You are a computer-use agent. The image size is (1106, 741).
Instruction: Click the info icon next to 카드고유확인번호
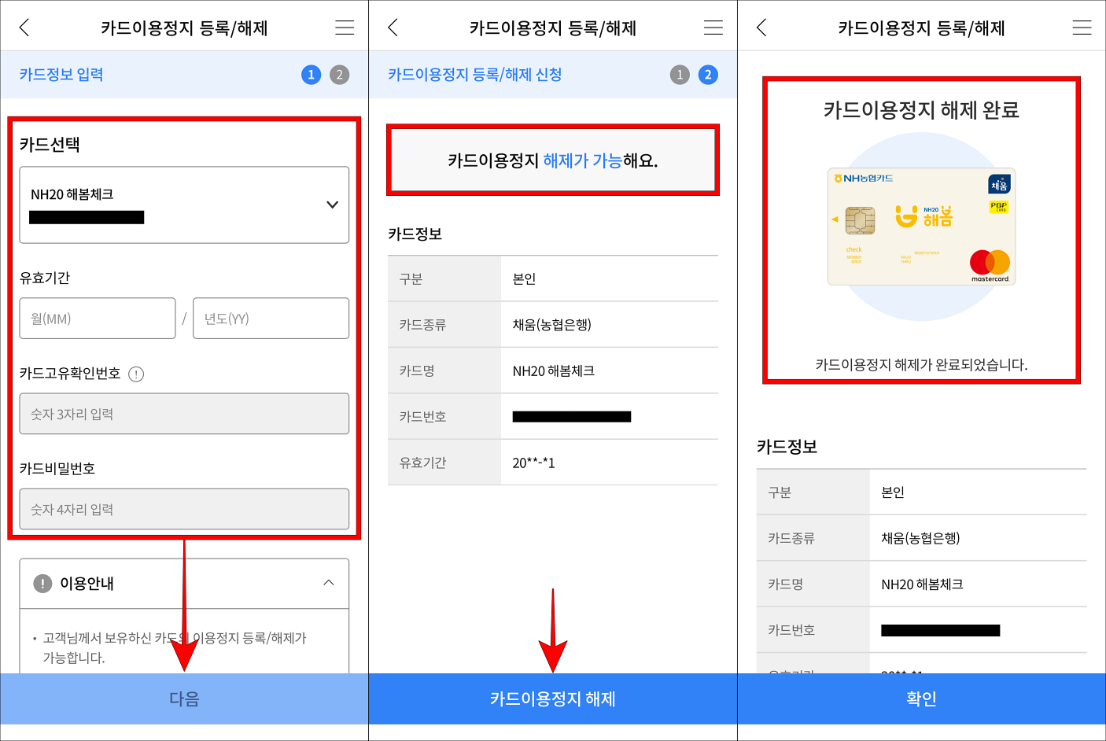click(x=136, y=374)
